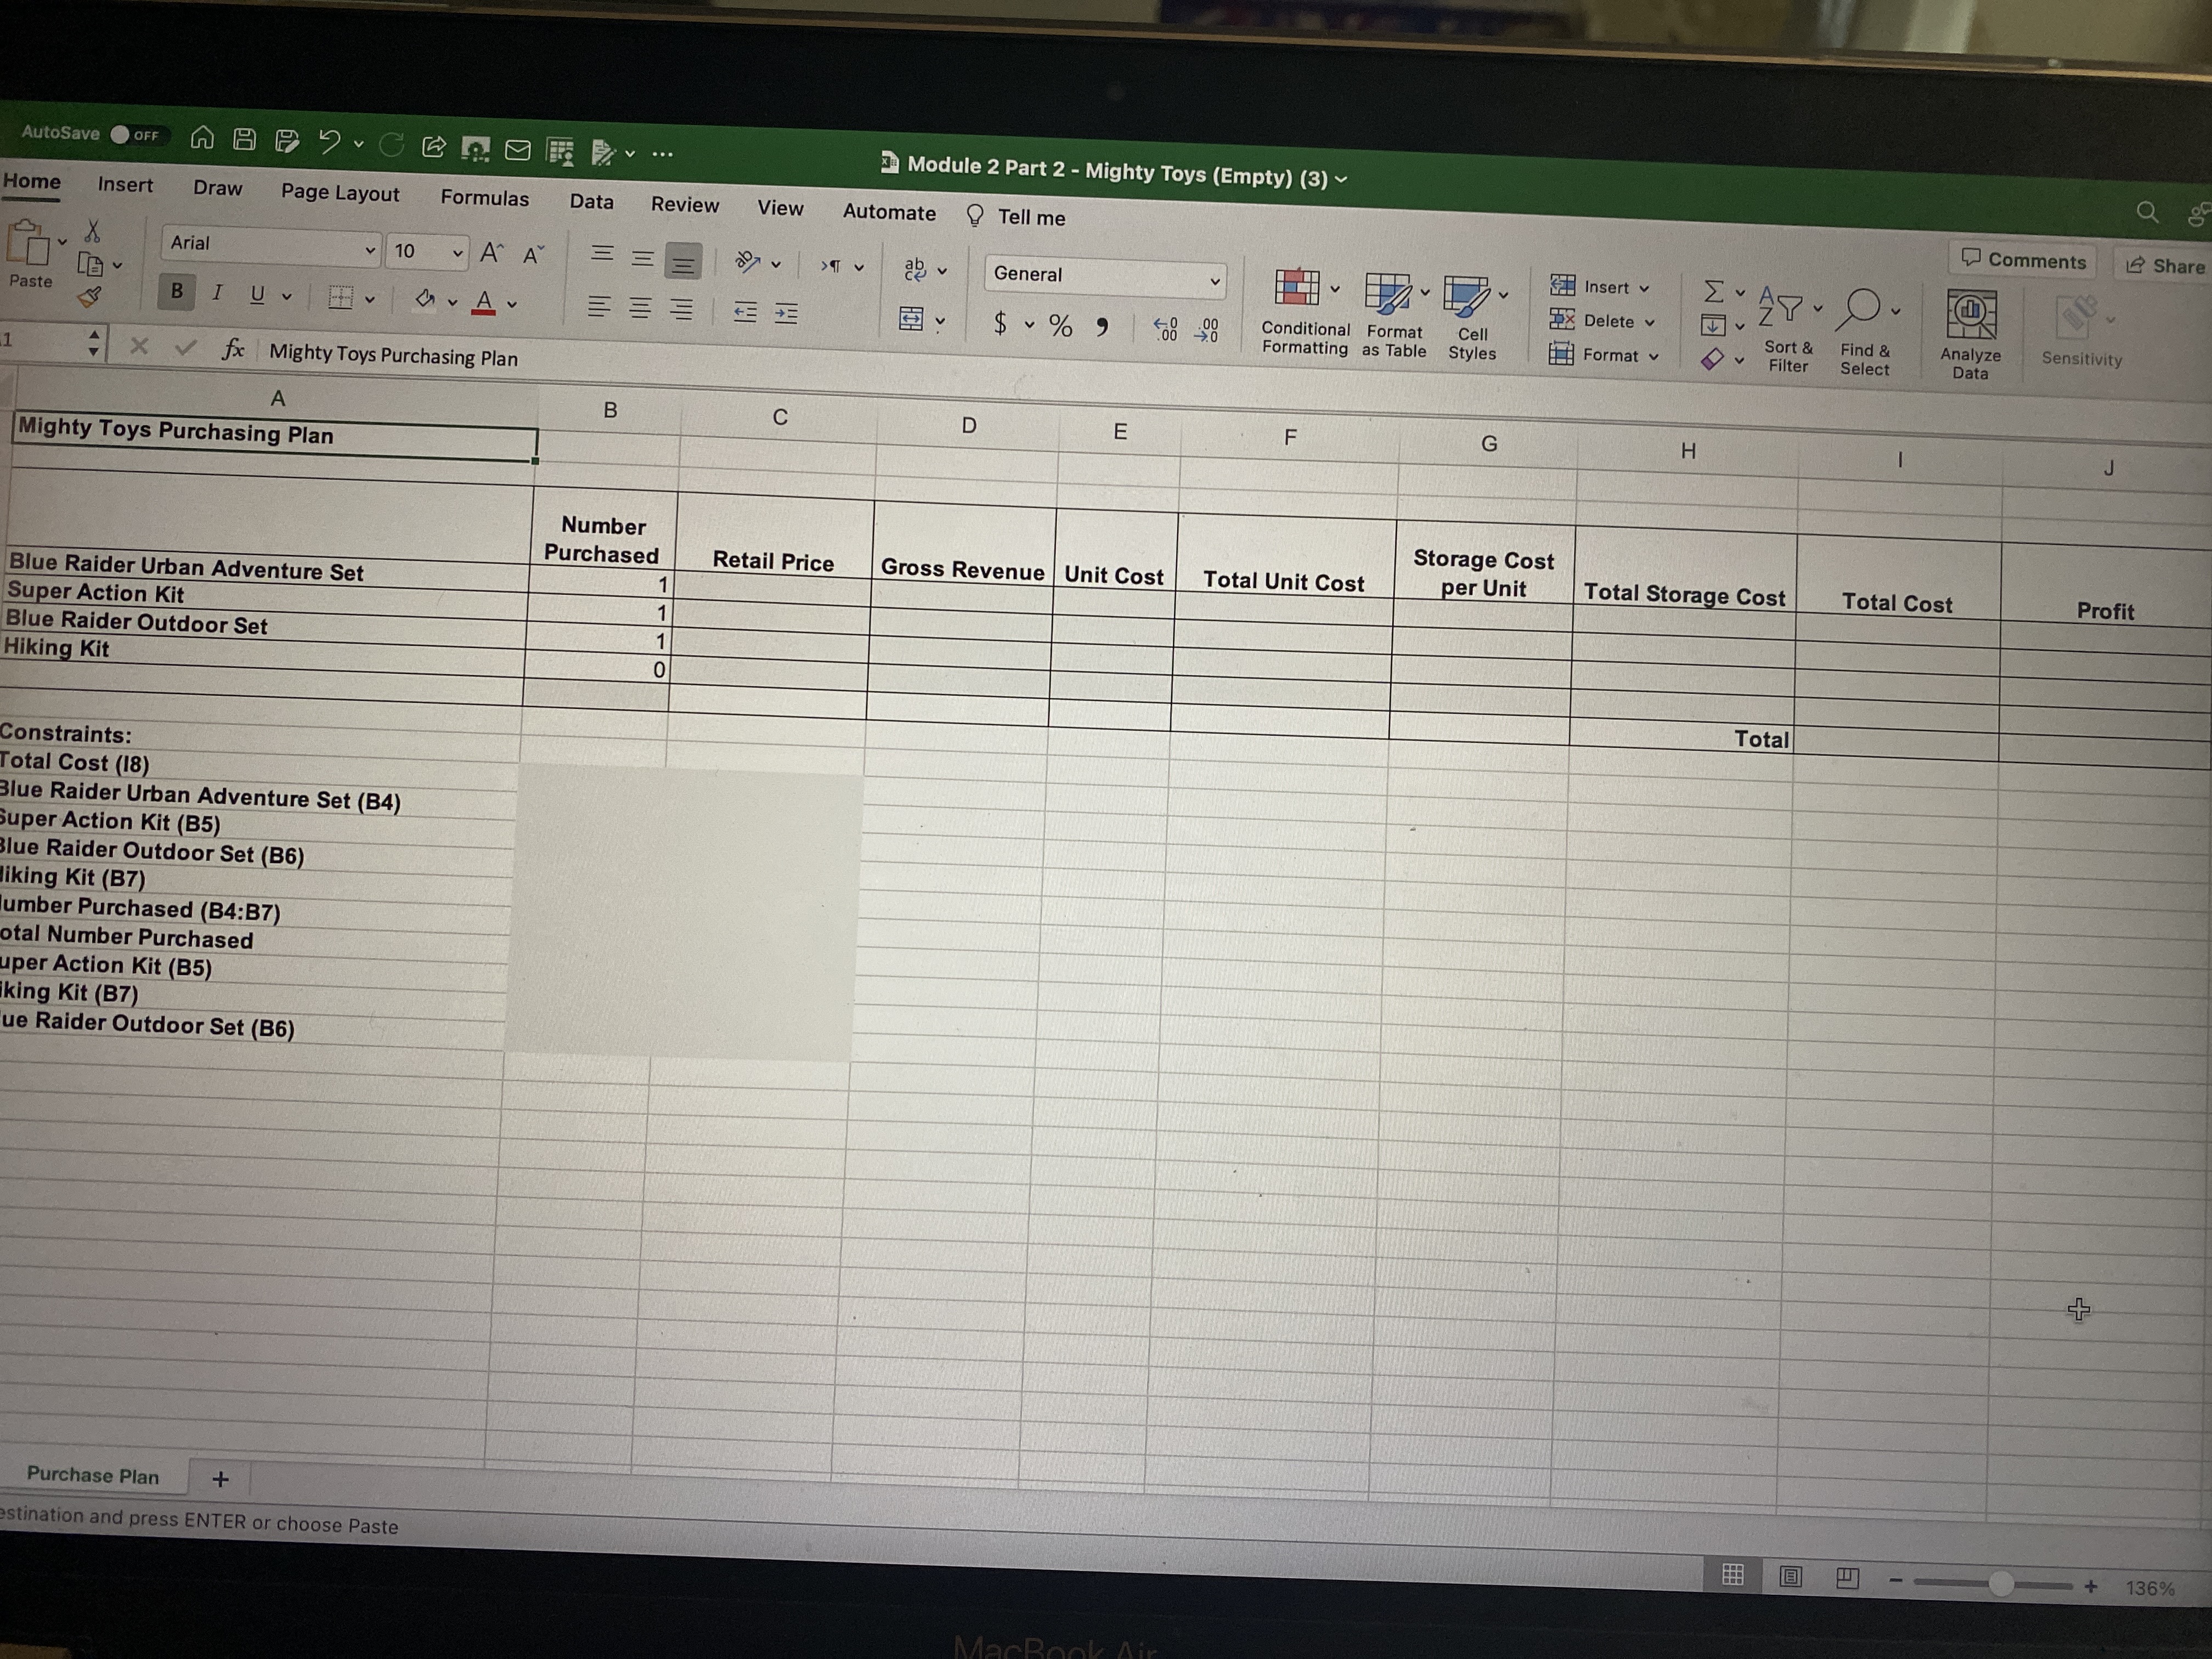
Task: Open the Arial font name dropdown
Action: [x=369, y=250]
